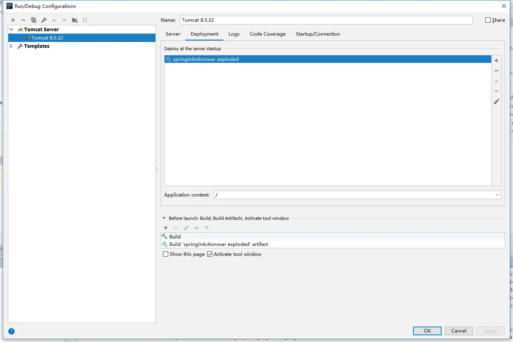This screenshot has height=342, width=513.
Task: Copy the selected configuration
Action: tap(34, 20)
